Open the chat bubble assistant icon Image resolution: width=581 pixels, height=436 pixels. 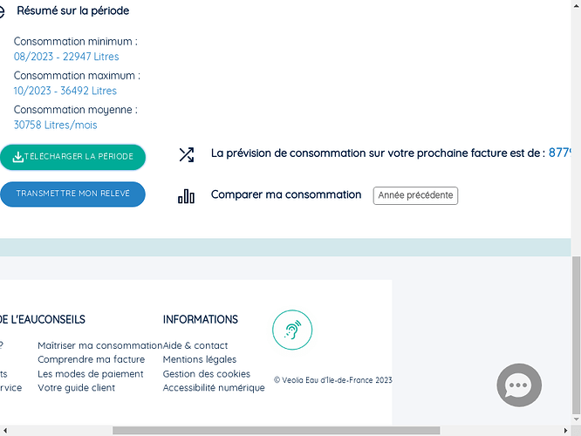519,385
